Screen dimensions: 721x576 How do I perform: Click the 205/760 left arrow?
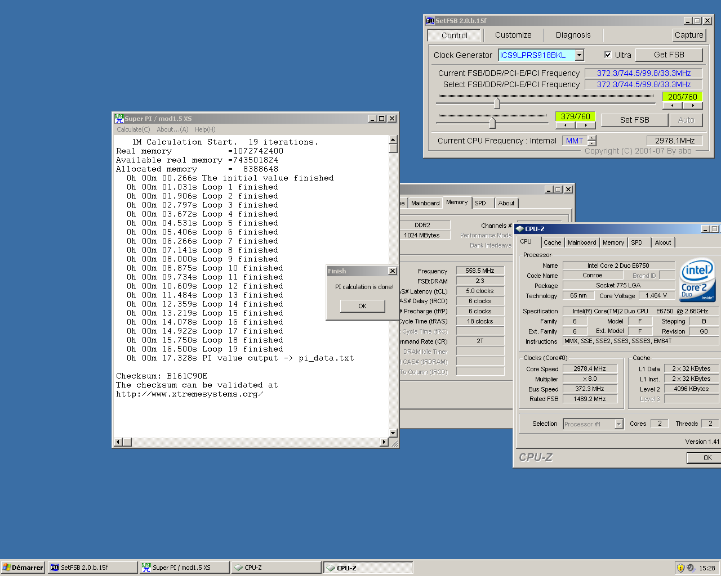click(673, 105)
